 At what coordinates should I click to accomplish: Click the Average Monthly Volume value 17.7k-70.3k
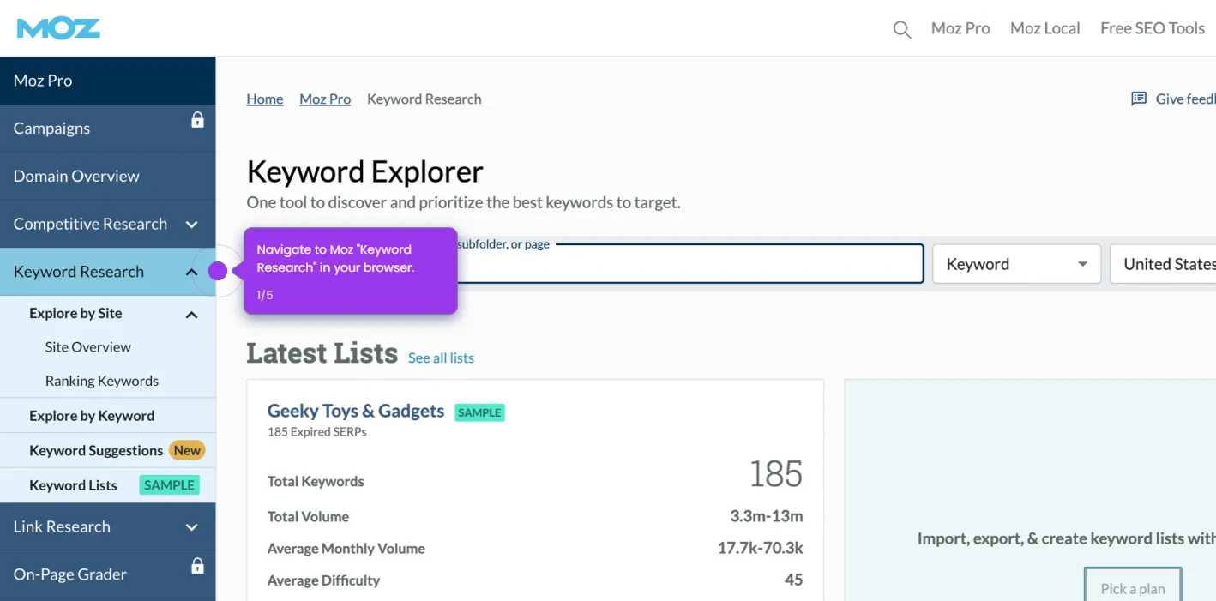click(761, 548)
